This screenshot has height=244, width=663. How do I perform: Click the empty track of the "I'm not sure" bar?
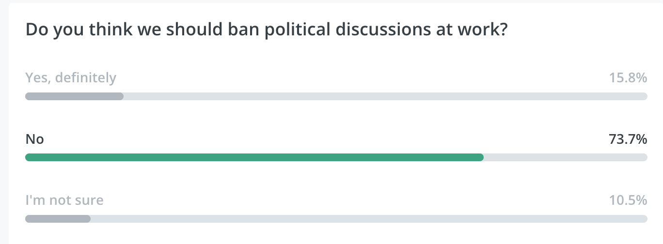[x=369, y=219]
